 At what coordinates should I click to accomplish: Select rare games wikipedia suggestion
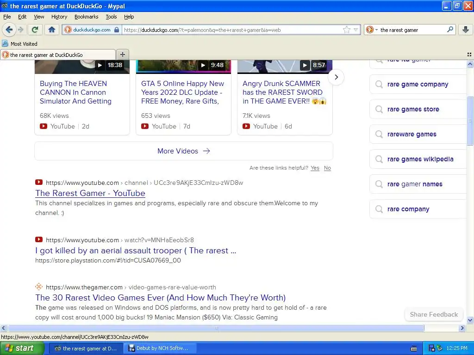coord(418,159)
